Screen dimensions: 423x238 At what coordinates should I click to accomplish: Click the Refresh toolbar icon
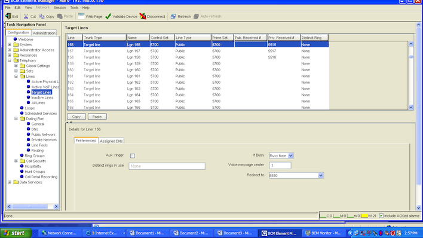click(173, 17)
